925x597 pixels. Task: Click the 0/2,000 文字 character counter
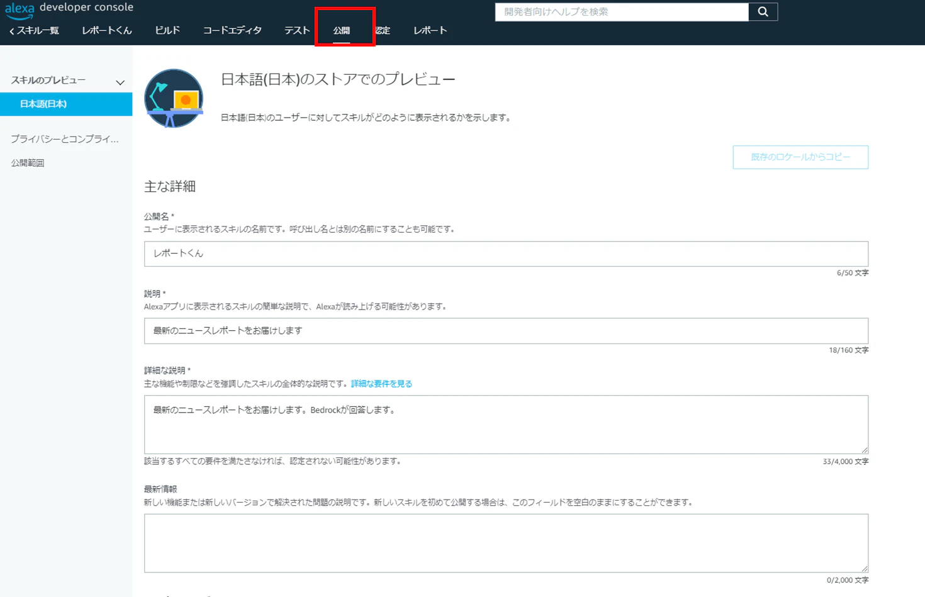848,581
